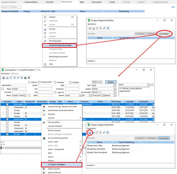
Task: Click the 'neu' link at top right
Action: 172,7
